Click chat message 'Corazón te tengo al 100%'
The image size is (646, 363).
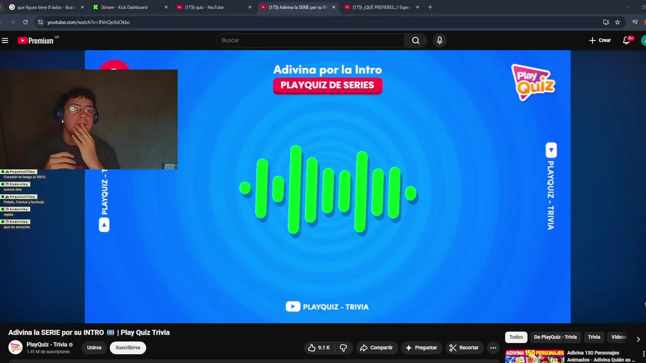(x=24, y=177)
